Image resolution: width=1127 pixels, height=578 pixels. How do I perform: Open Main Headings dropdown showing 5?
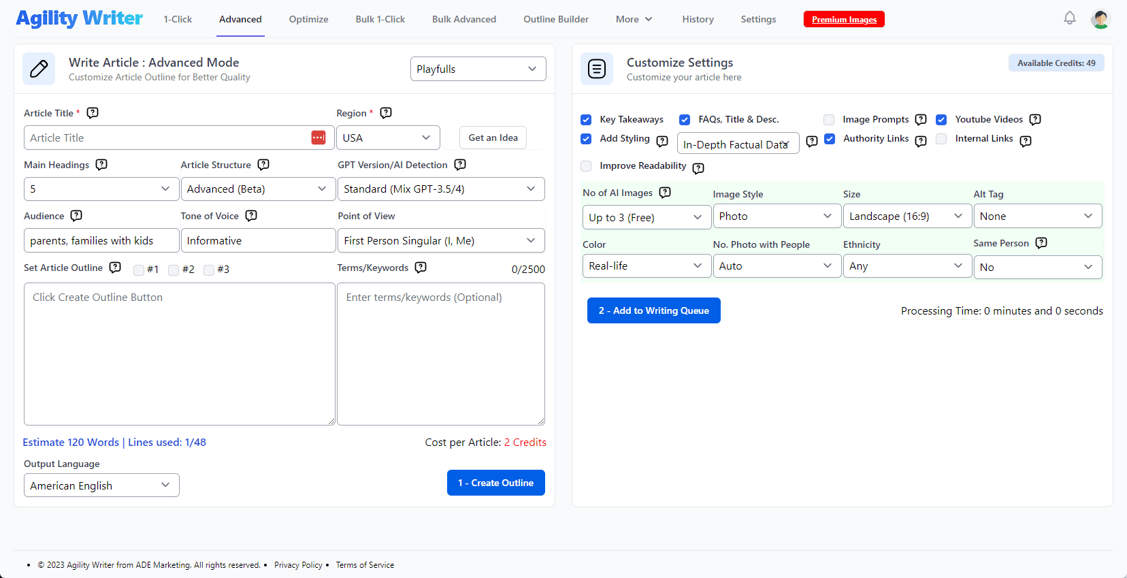point(101,189)
